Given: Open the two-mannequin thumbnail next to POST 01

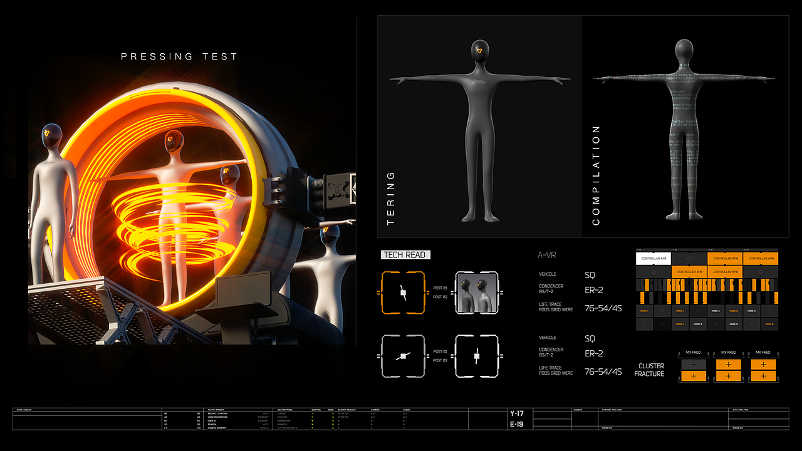Looking at the screenshot, I should point(476,293).
